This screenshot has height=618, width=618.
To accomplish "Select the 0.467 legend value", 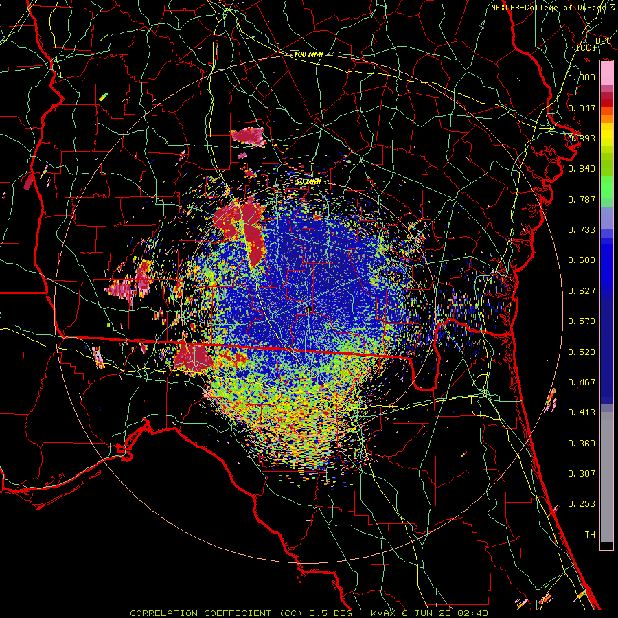I will [582, 382].
